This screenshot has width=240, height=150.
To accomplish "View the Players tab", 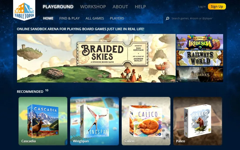I will 117,18.
